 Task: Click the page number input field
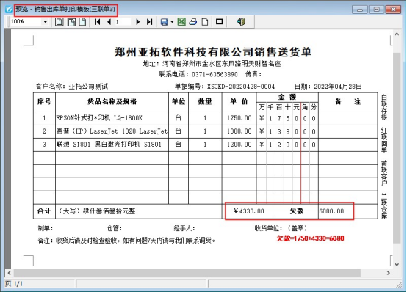(123, 22)
